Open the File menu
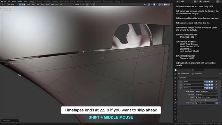This screenshot has height=125, width=222. (x=5, y=1)
